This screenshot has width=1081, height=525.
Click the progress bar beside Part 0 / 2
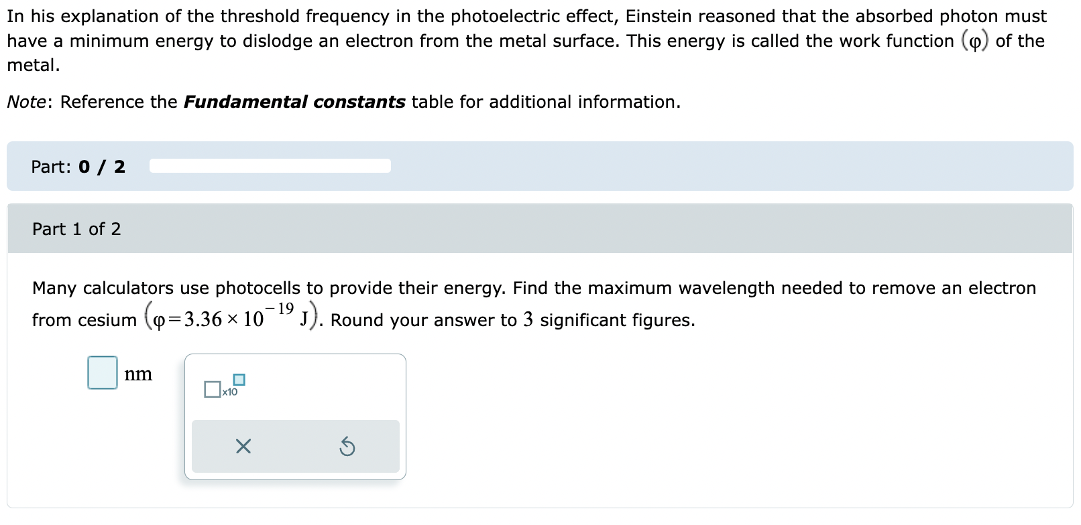click(270, 166)
